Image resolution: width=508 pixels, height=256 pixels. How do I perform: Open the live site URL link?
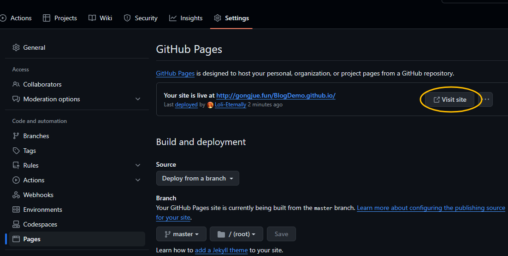[x=276, y=96]
